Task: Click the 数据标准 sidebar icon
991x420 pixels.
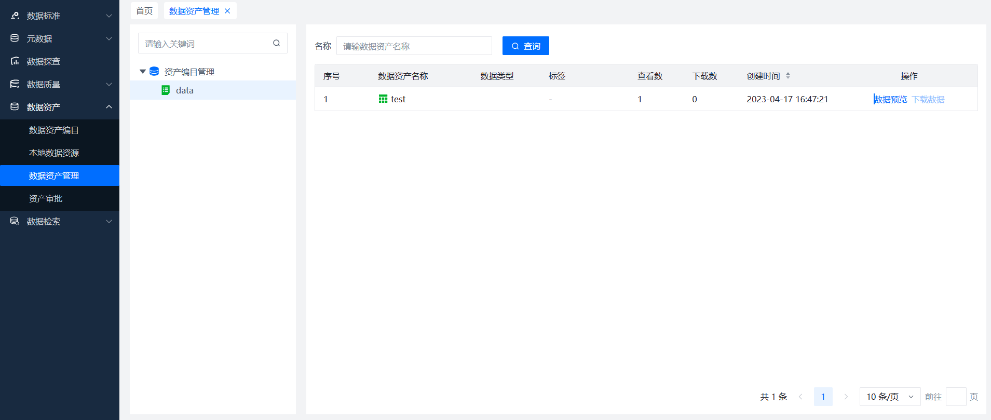Action: pos(15,16)
